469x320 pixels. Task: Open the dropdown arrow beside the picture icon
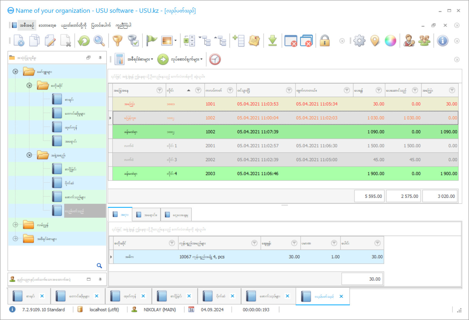click(x=175, y=41)
